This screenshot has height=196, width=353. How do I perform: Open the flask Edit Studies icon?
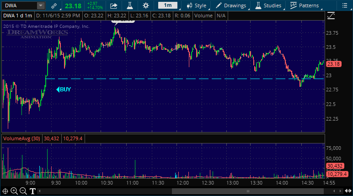pyautogui.click(x=130, y=5)
